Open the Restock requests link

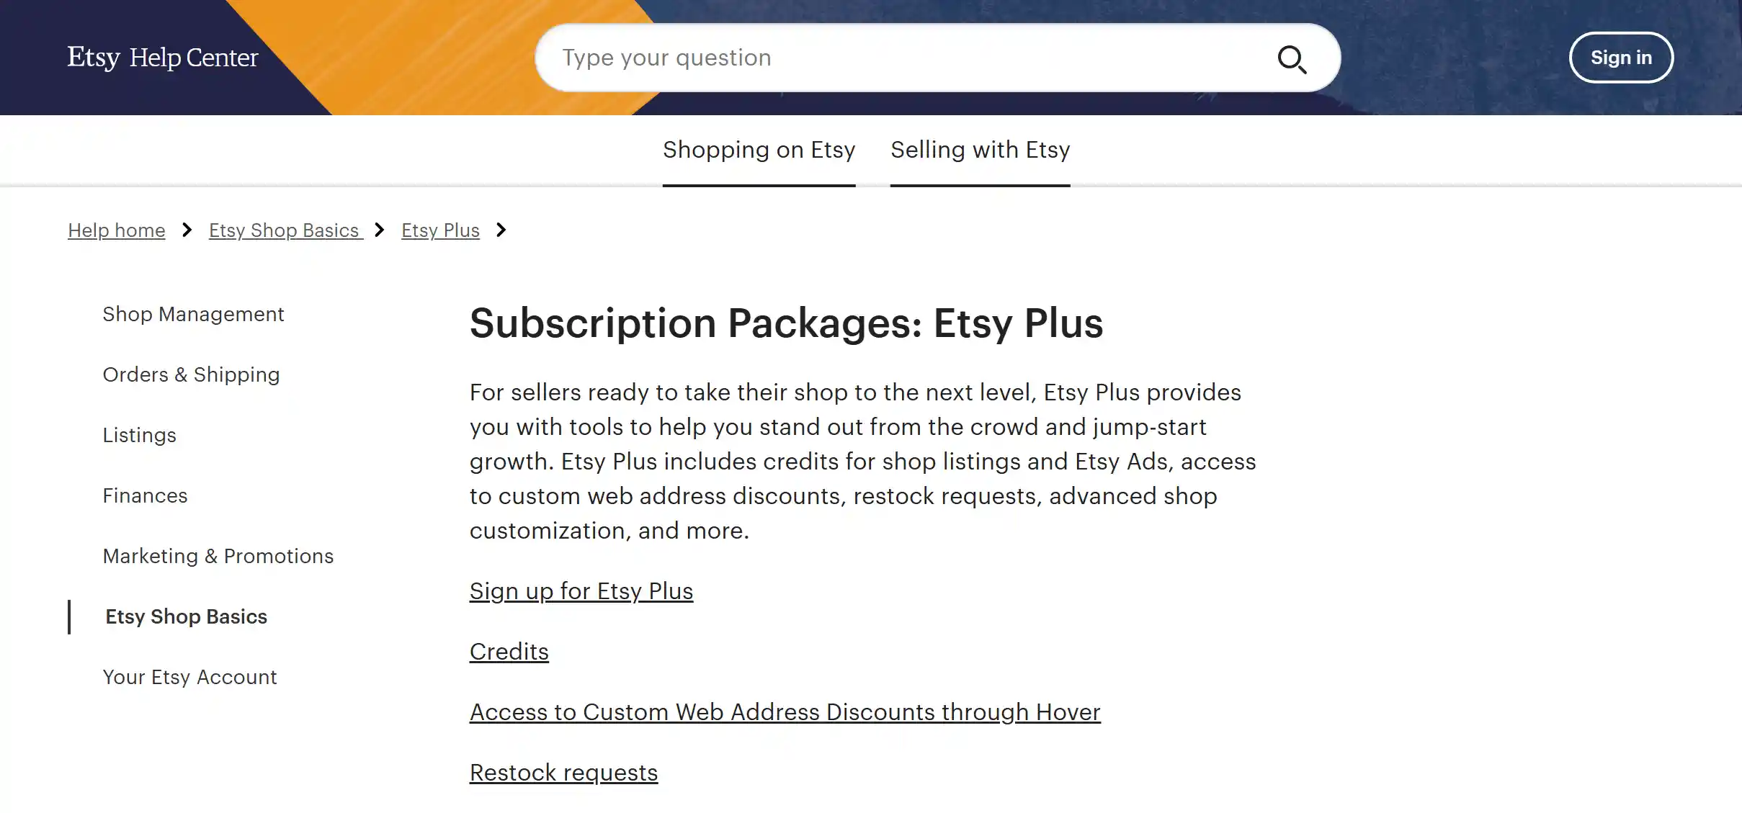click(563, 772)
